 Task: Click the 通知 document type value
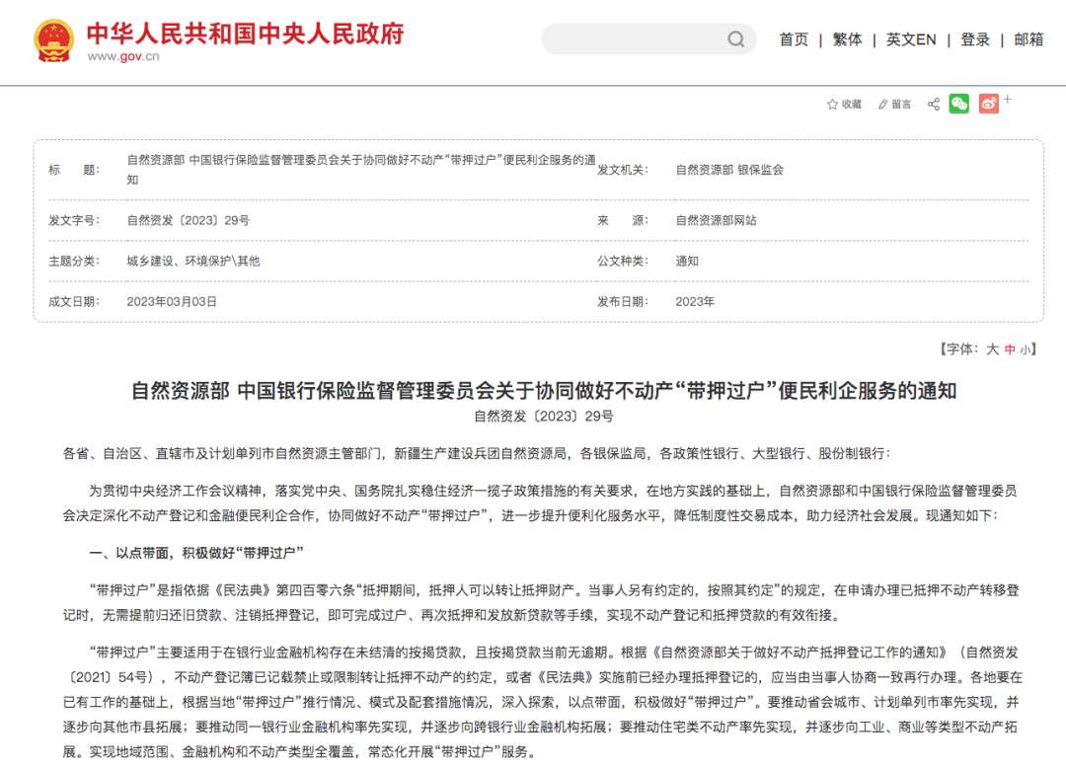click(687, 261)
